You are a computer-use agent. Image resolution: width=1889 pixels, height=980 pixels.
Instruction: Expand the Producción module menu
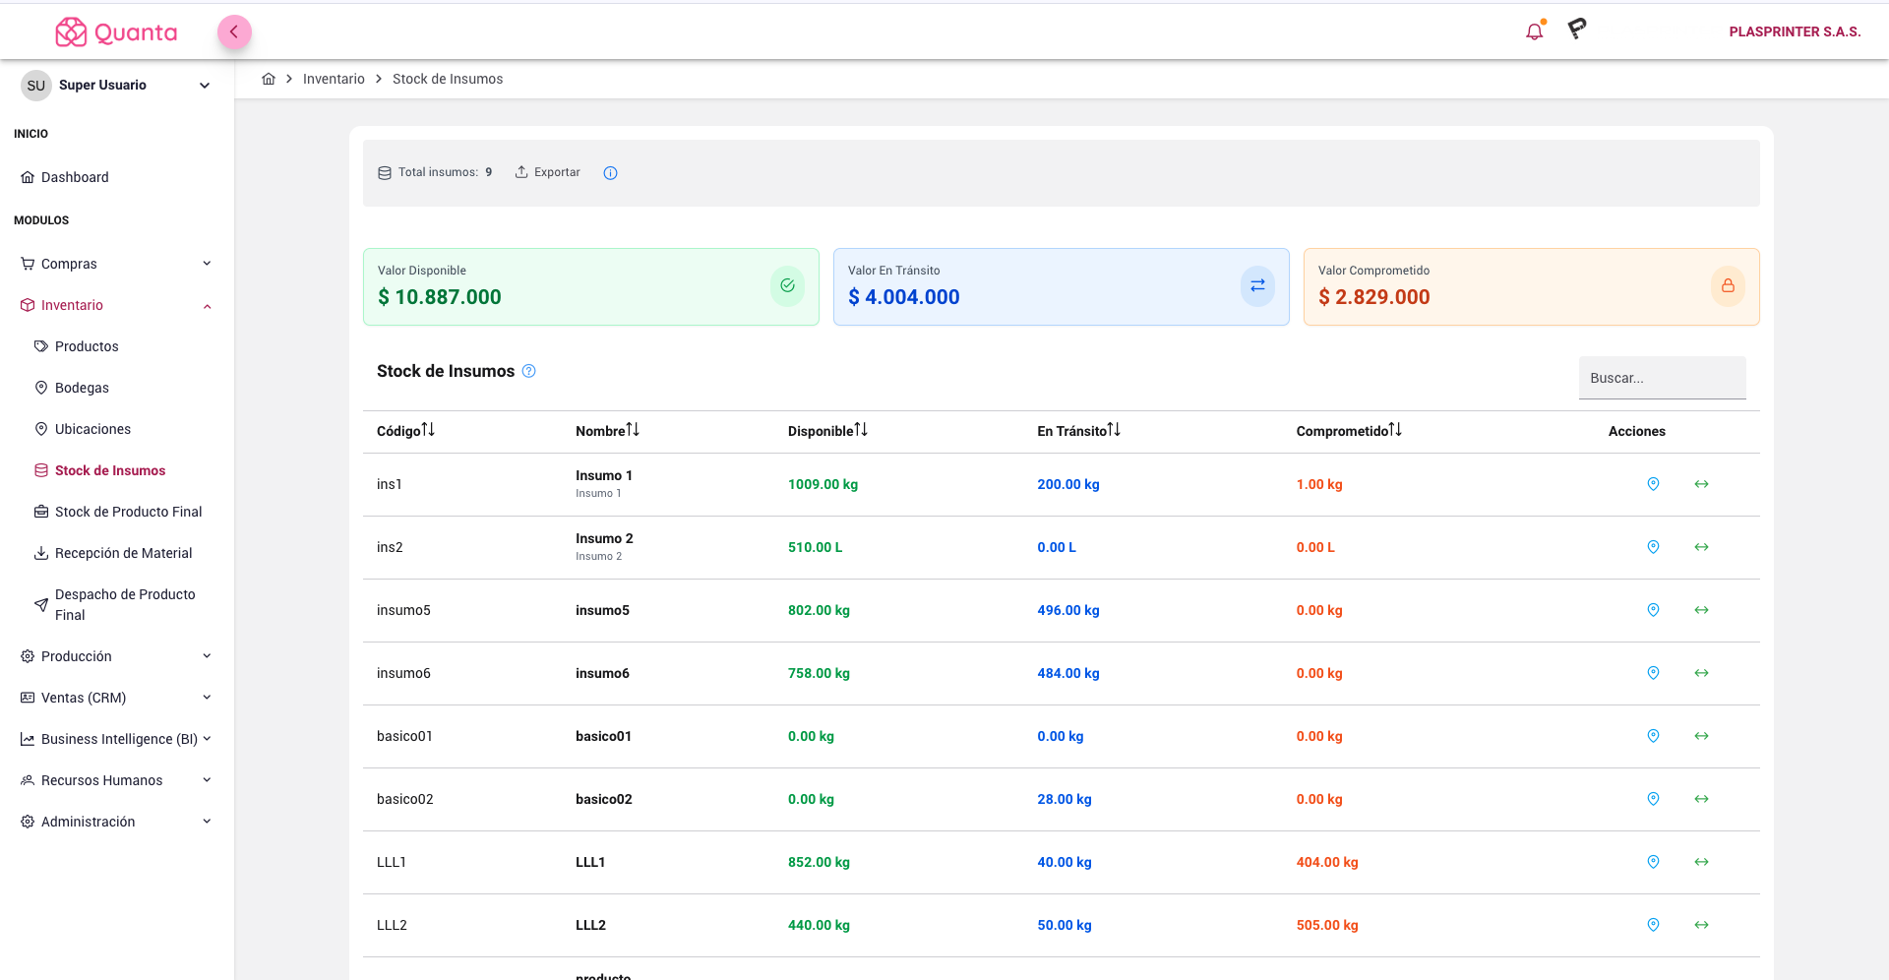116,656
